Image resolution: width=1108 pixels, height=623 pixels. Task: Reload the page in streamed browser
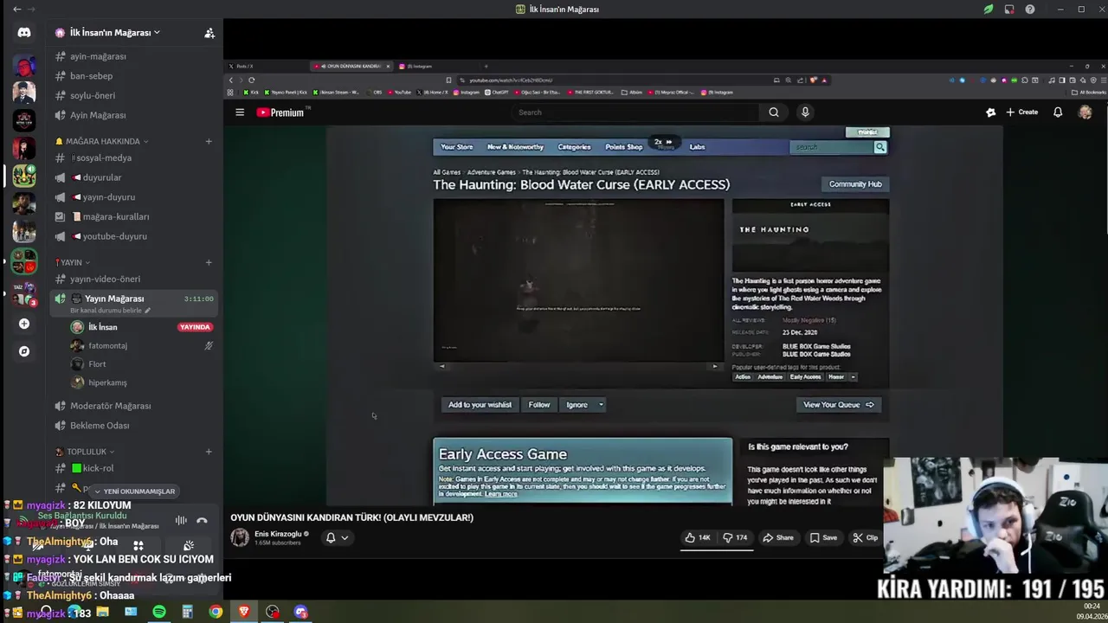pyautogui.click(x=251, y=80)
